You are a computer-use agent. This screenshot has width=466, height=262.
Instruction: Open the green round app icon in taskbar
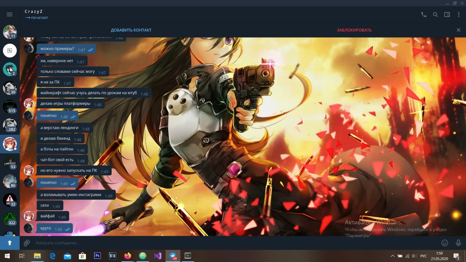(142, 256)
